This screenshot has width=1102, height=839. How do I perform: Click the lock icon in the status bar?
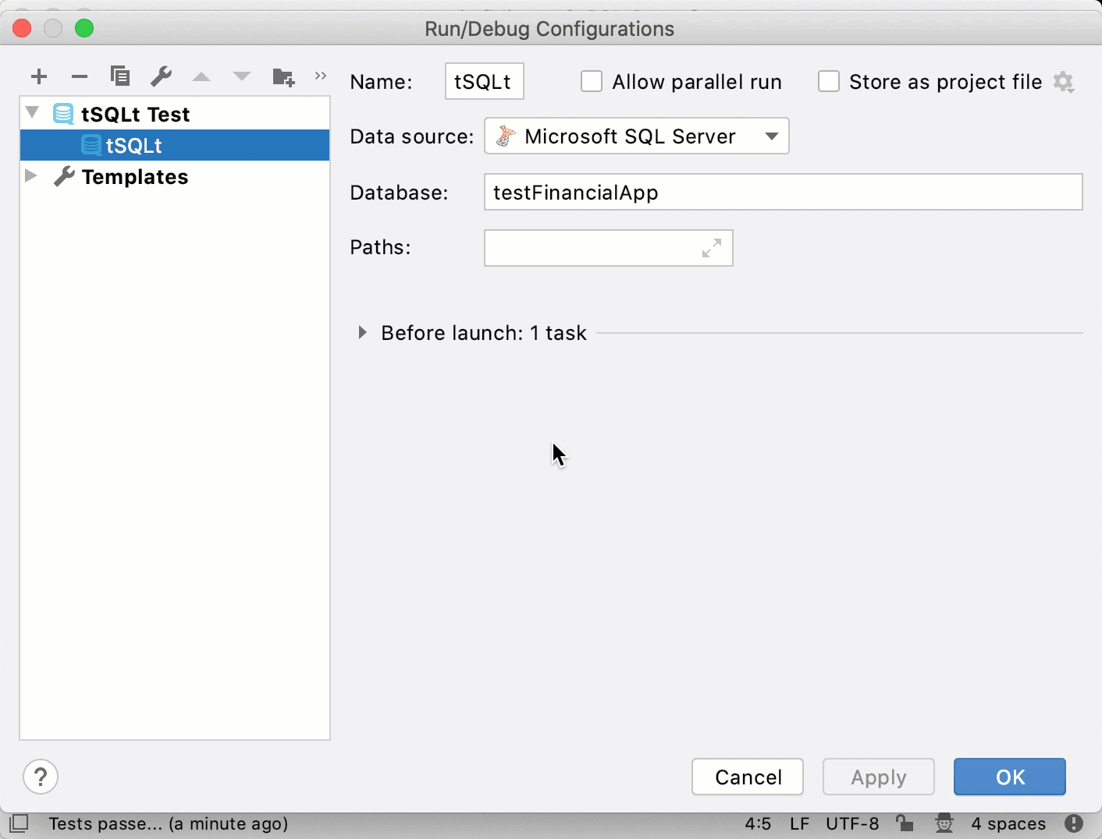coord(905,823)
